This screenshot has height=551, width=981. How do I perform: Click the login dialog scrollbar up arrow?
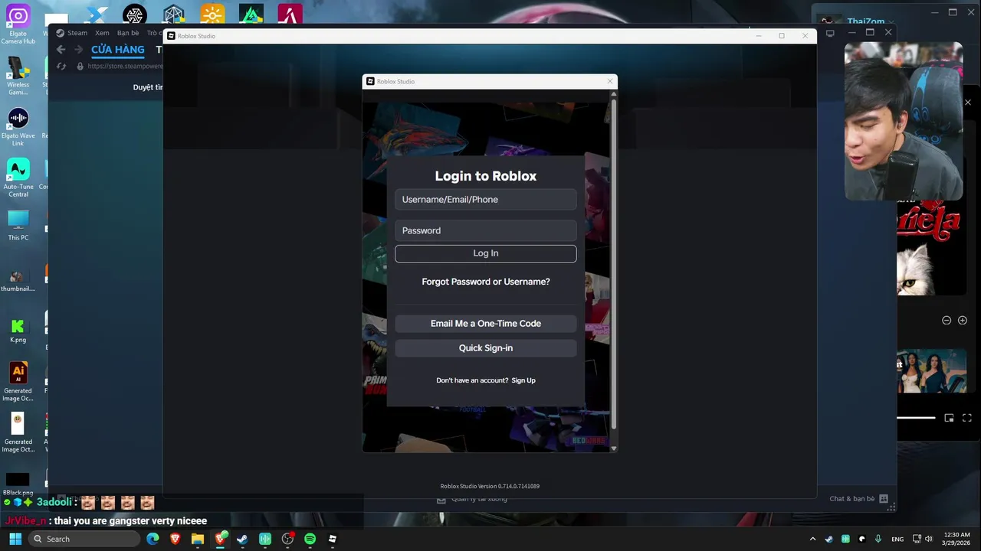click(x=613, y=94)
